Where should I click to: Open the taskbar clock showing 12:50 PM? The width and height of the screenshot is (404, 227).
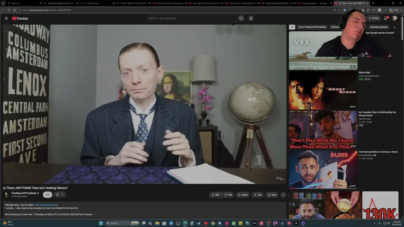[x=396, y=223]
